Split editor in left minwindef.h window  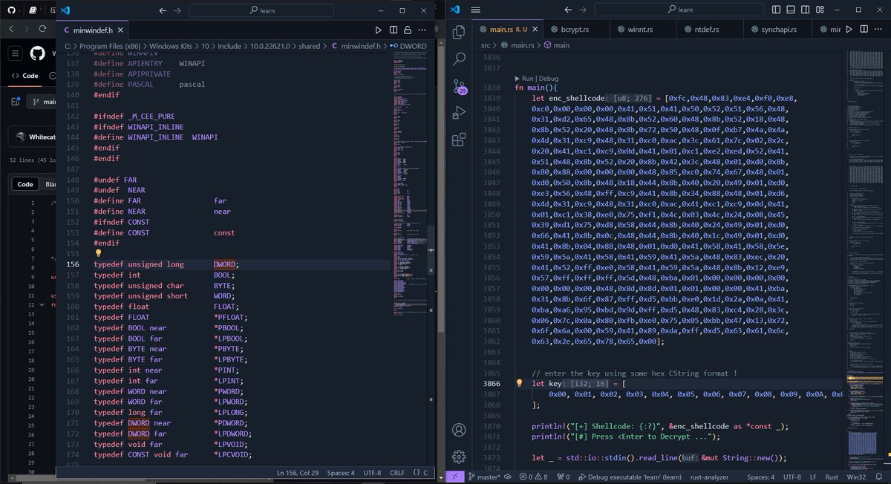393,30
